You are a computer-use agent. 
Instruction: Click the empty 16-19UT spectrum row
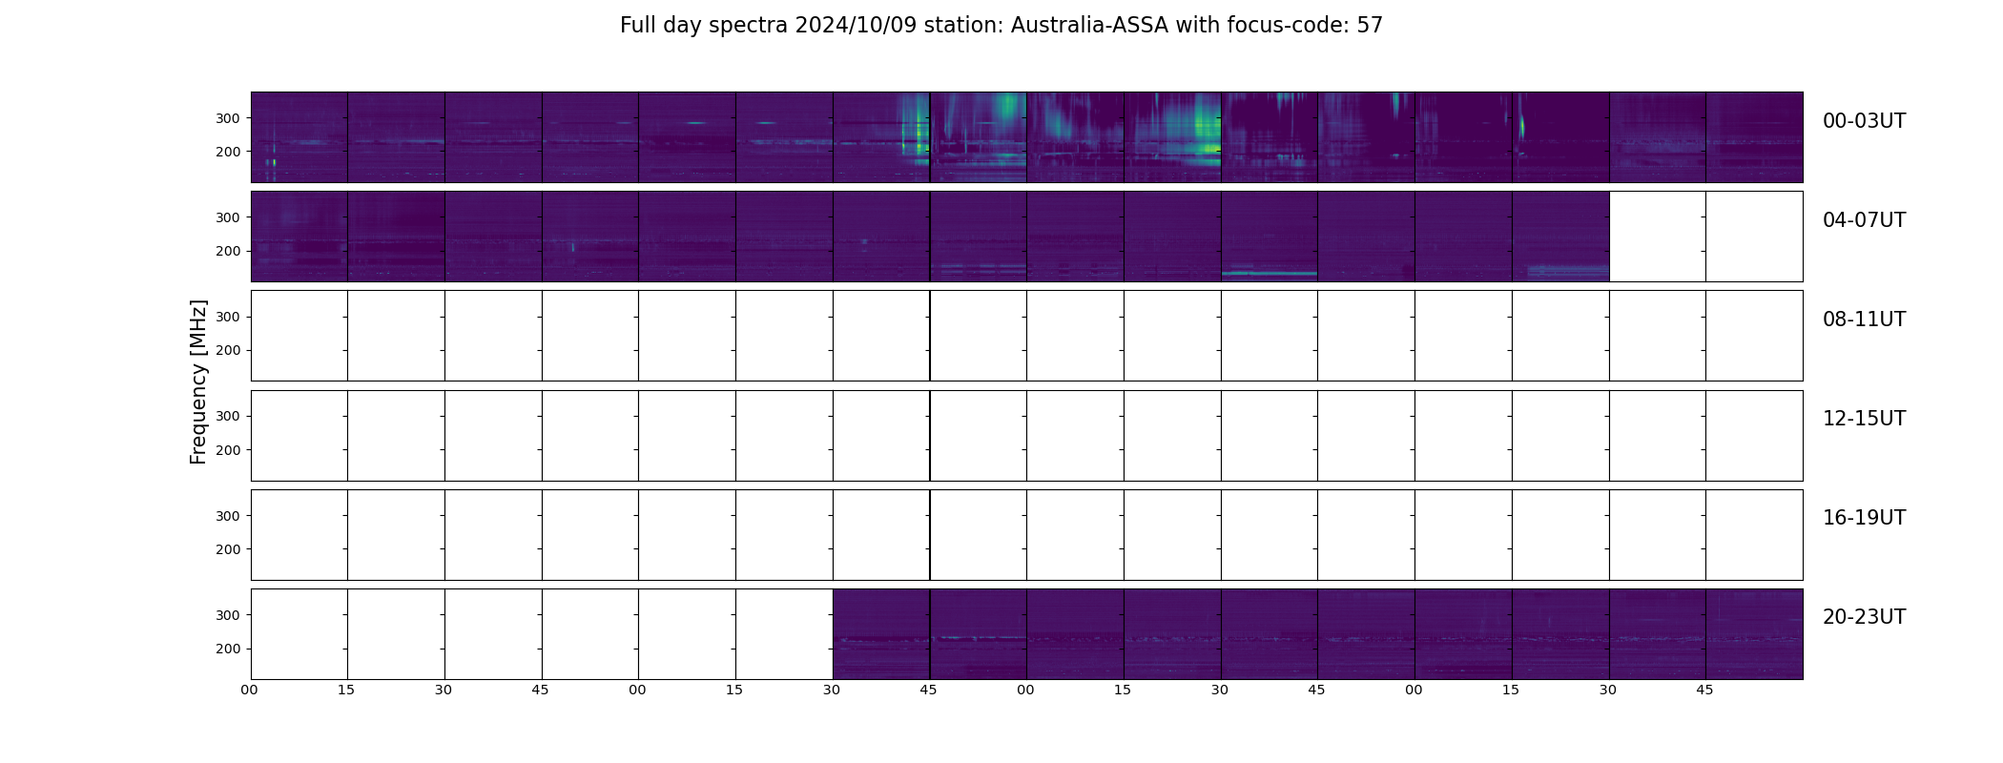point(1026,535)
